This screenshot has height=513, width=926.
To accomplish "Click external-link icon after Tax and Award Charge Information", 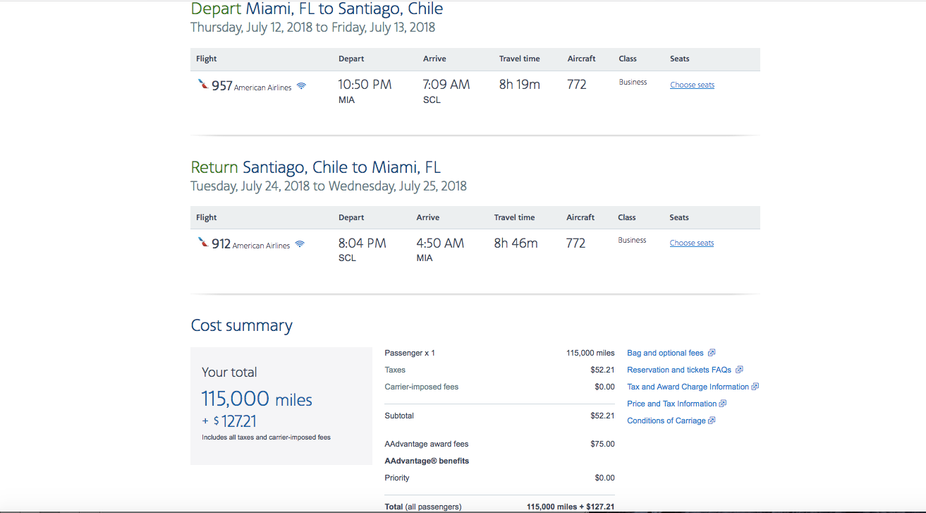I will click(755, 387).
